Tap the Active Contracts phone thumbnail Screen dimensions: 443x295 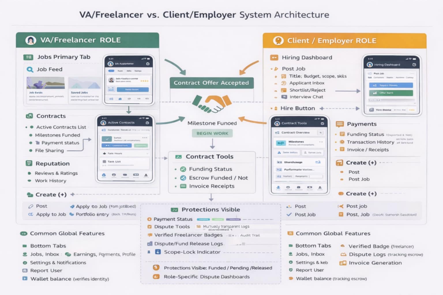click(x=125, y=148)
